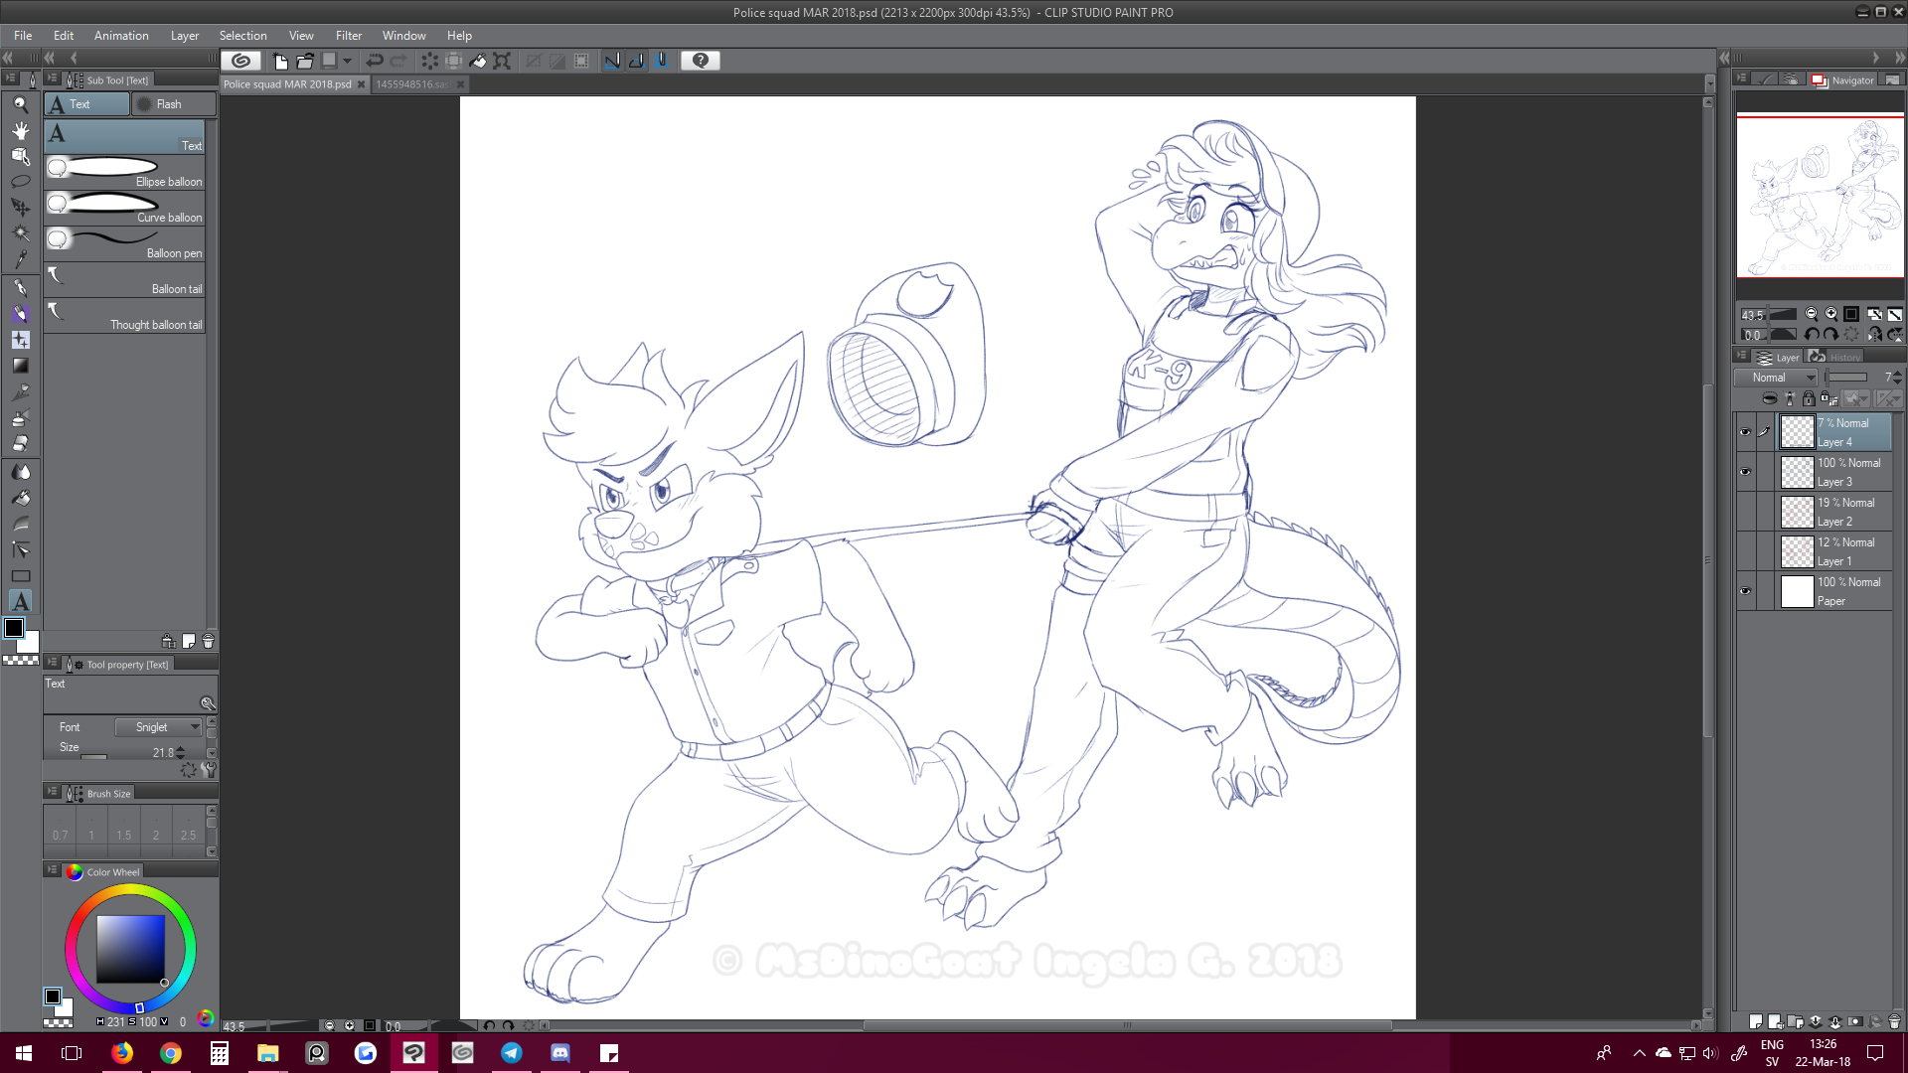The height and width of the screenshot is (1073, 1908).
Task: Toggle Paper layer visibility eye
Action: pyautogui.click(x=1745, y=591)
